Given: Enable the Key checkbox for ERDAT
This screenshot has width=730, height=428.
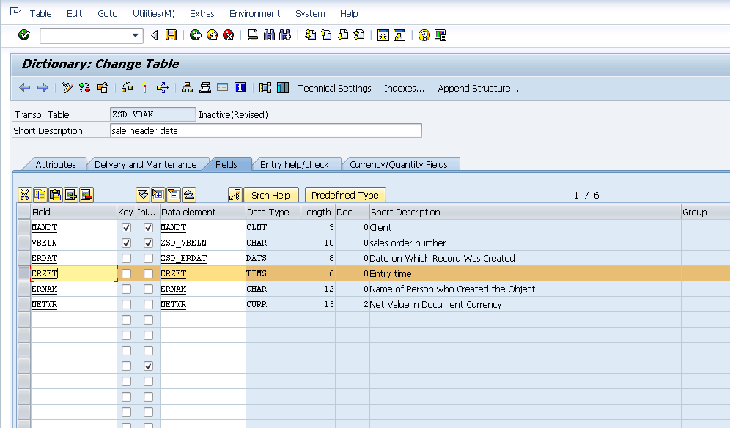Looking at the screenshot, I should tap(125, 258).
